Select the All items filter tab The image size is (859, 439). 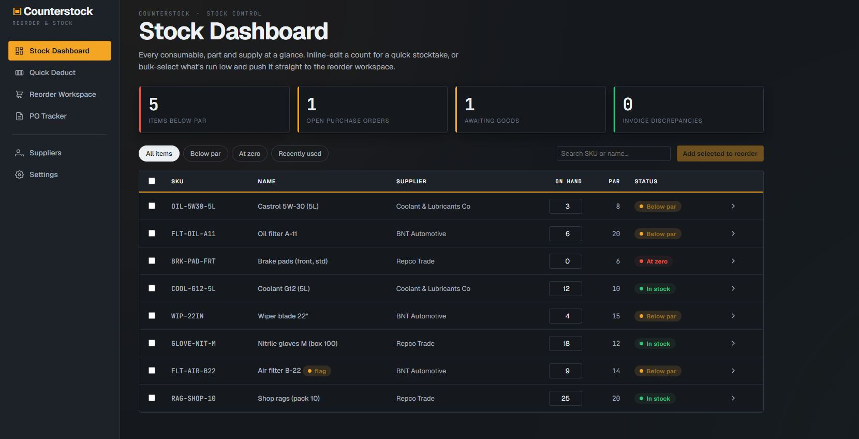click(x=159, y=153)
